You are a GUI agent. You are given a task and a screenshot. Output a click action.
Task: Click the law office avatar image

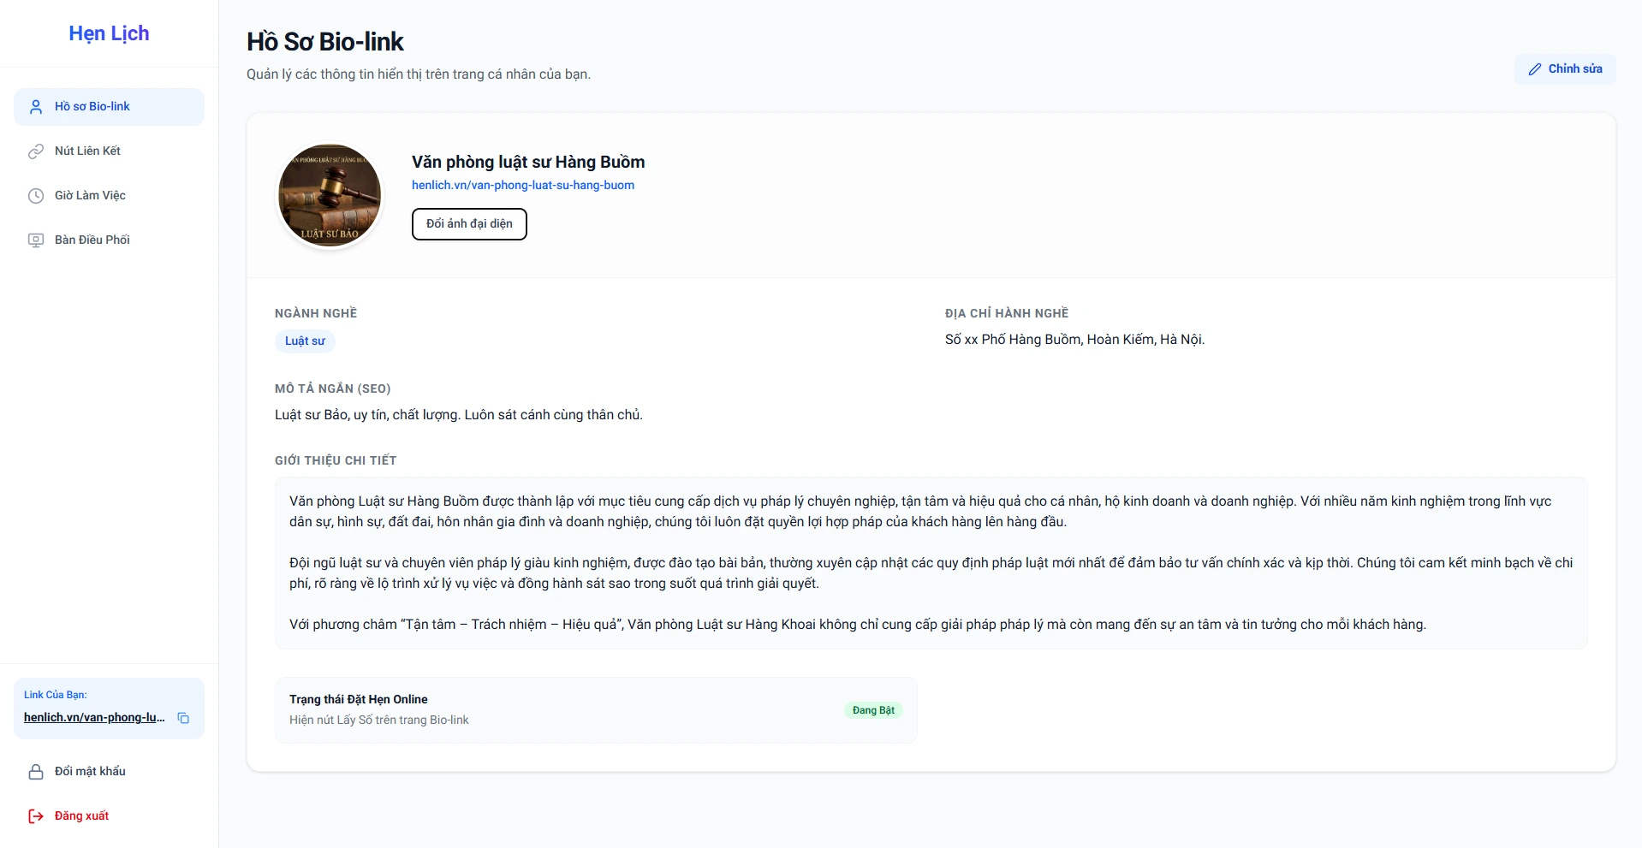pyautogui.click(x=330, y=196)
